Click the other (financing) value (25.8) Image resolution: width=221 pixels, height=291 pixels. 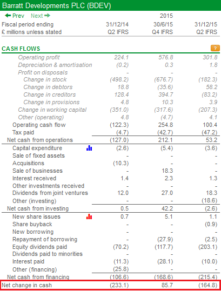click(x=121, y=269)
